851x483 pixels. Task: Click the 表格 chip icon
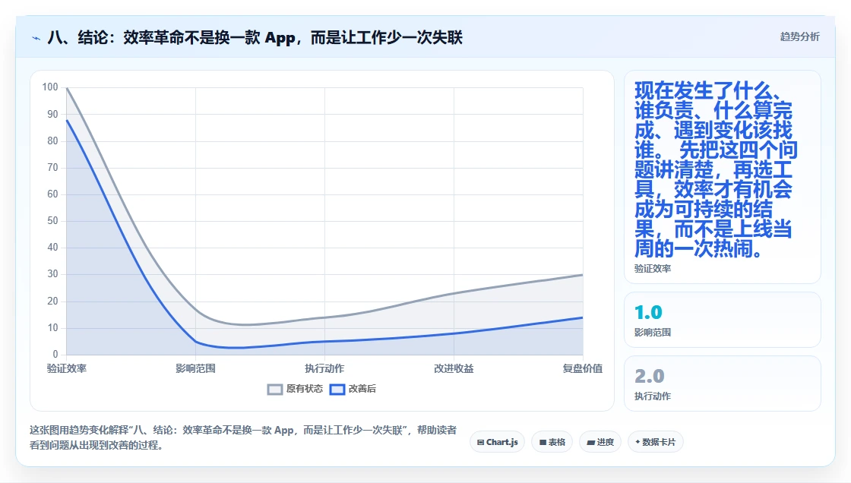543,442
